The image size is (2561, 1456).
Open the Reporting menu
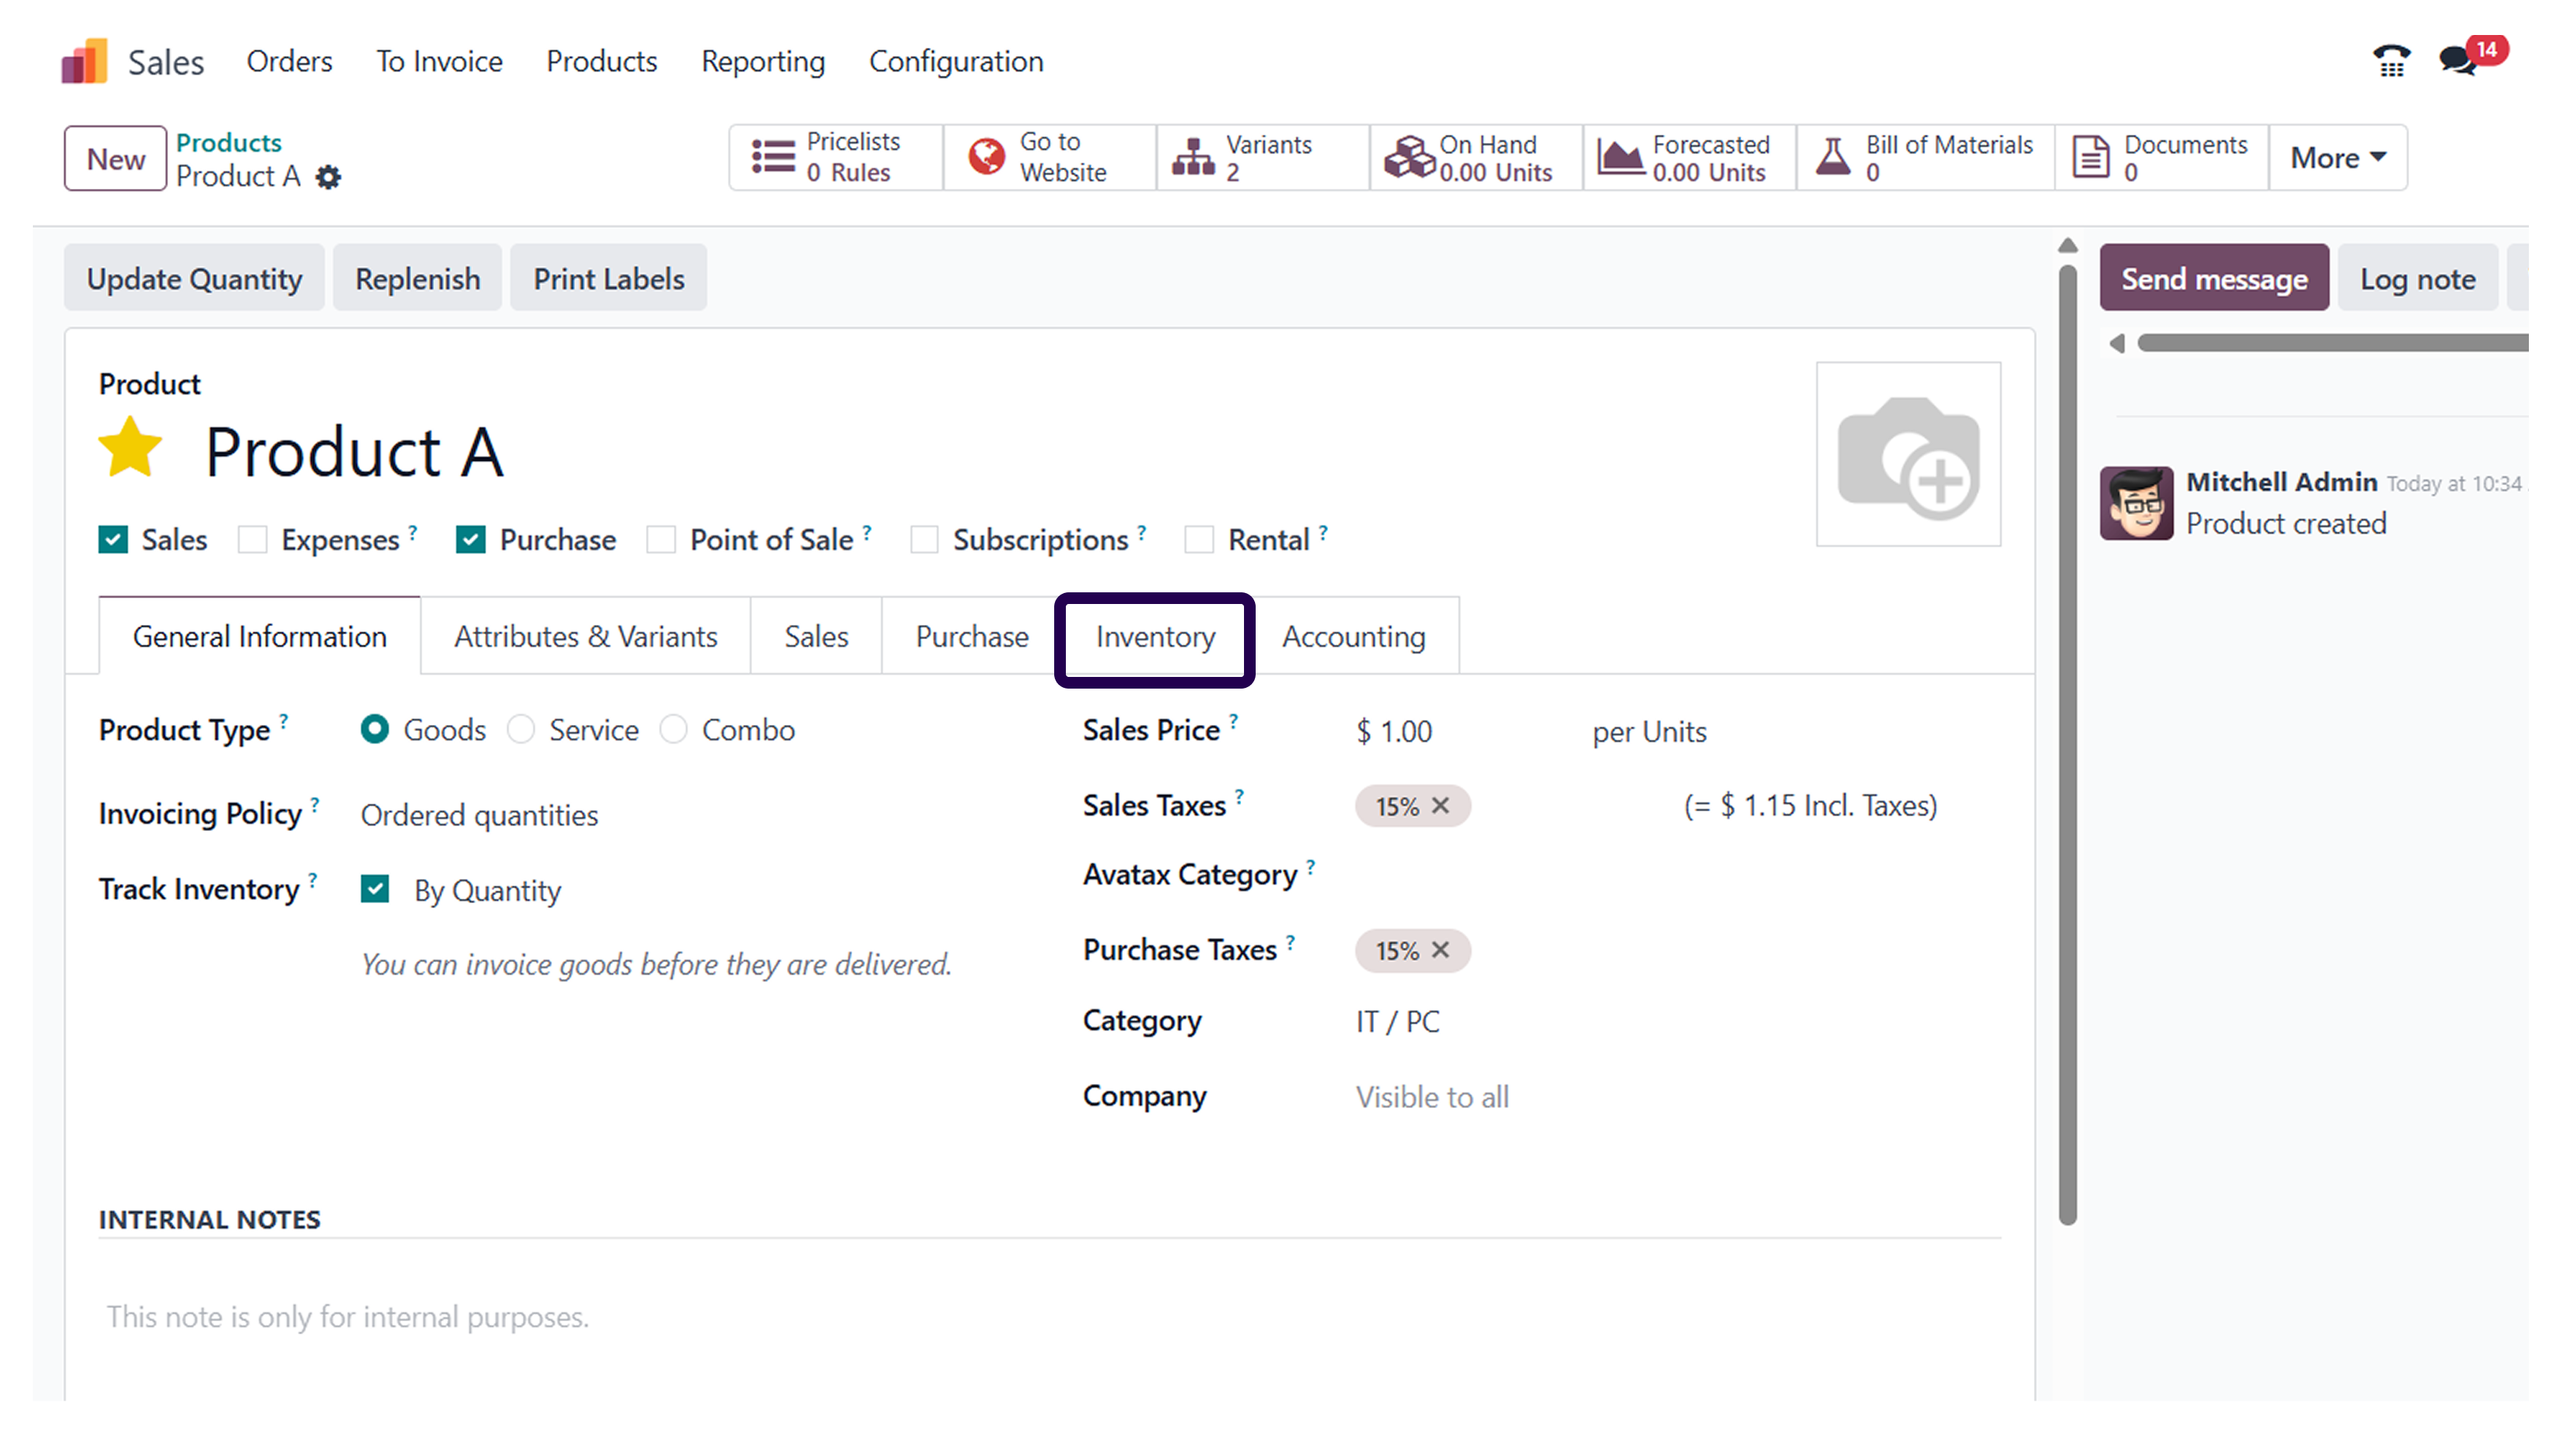pyautogui.click(x=763, y=62)
